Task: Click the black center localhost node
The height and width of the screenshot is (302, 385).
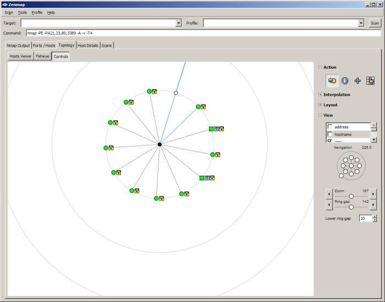Action: pyautogui.click(x=159, y=144)
